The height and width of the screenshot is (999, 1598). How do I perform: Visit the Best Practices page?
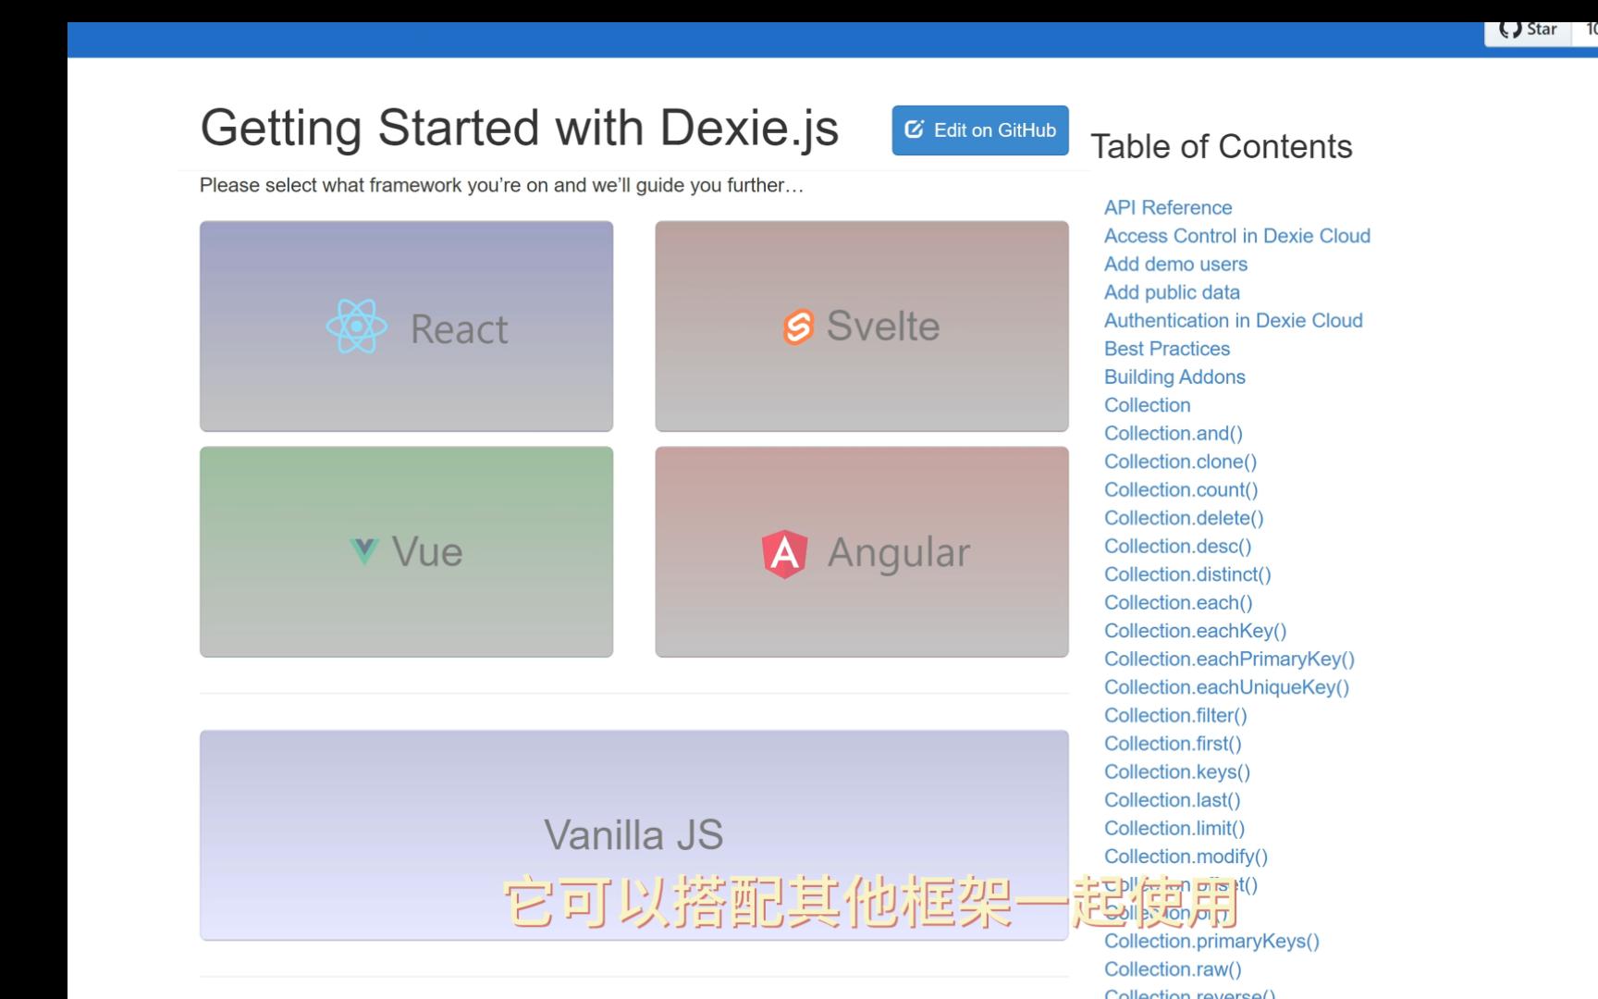(x=1167, y=349)
